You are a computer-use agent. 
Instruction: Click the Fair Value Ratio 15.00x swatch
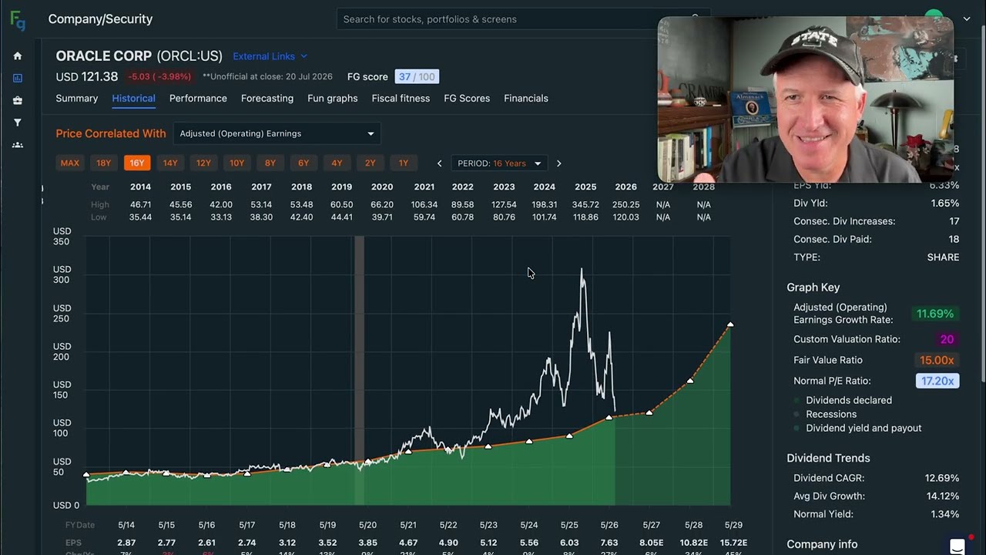click(x=937, y=360)
